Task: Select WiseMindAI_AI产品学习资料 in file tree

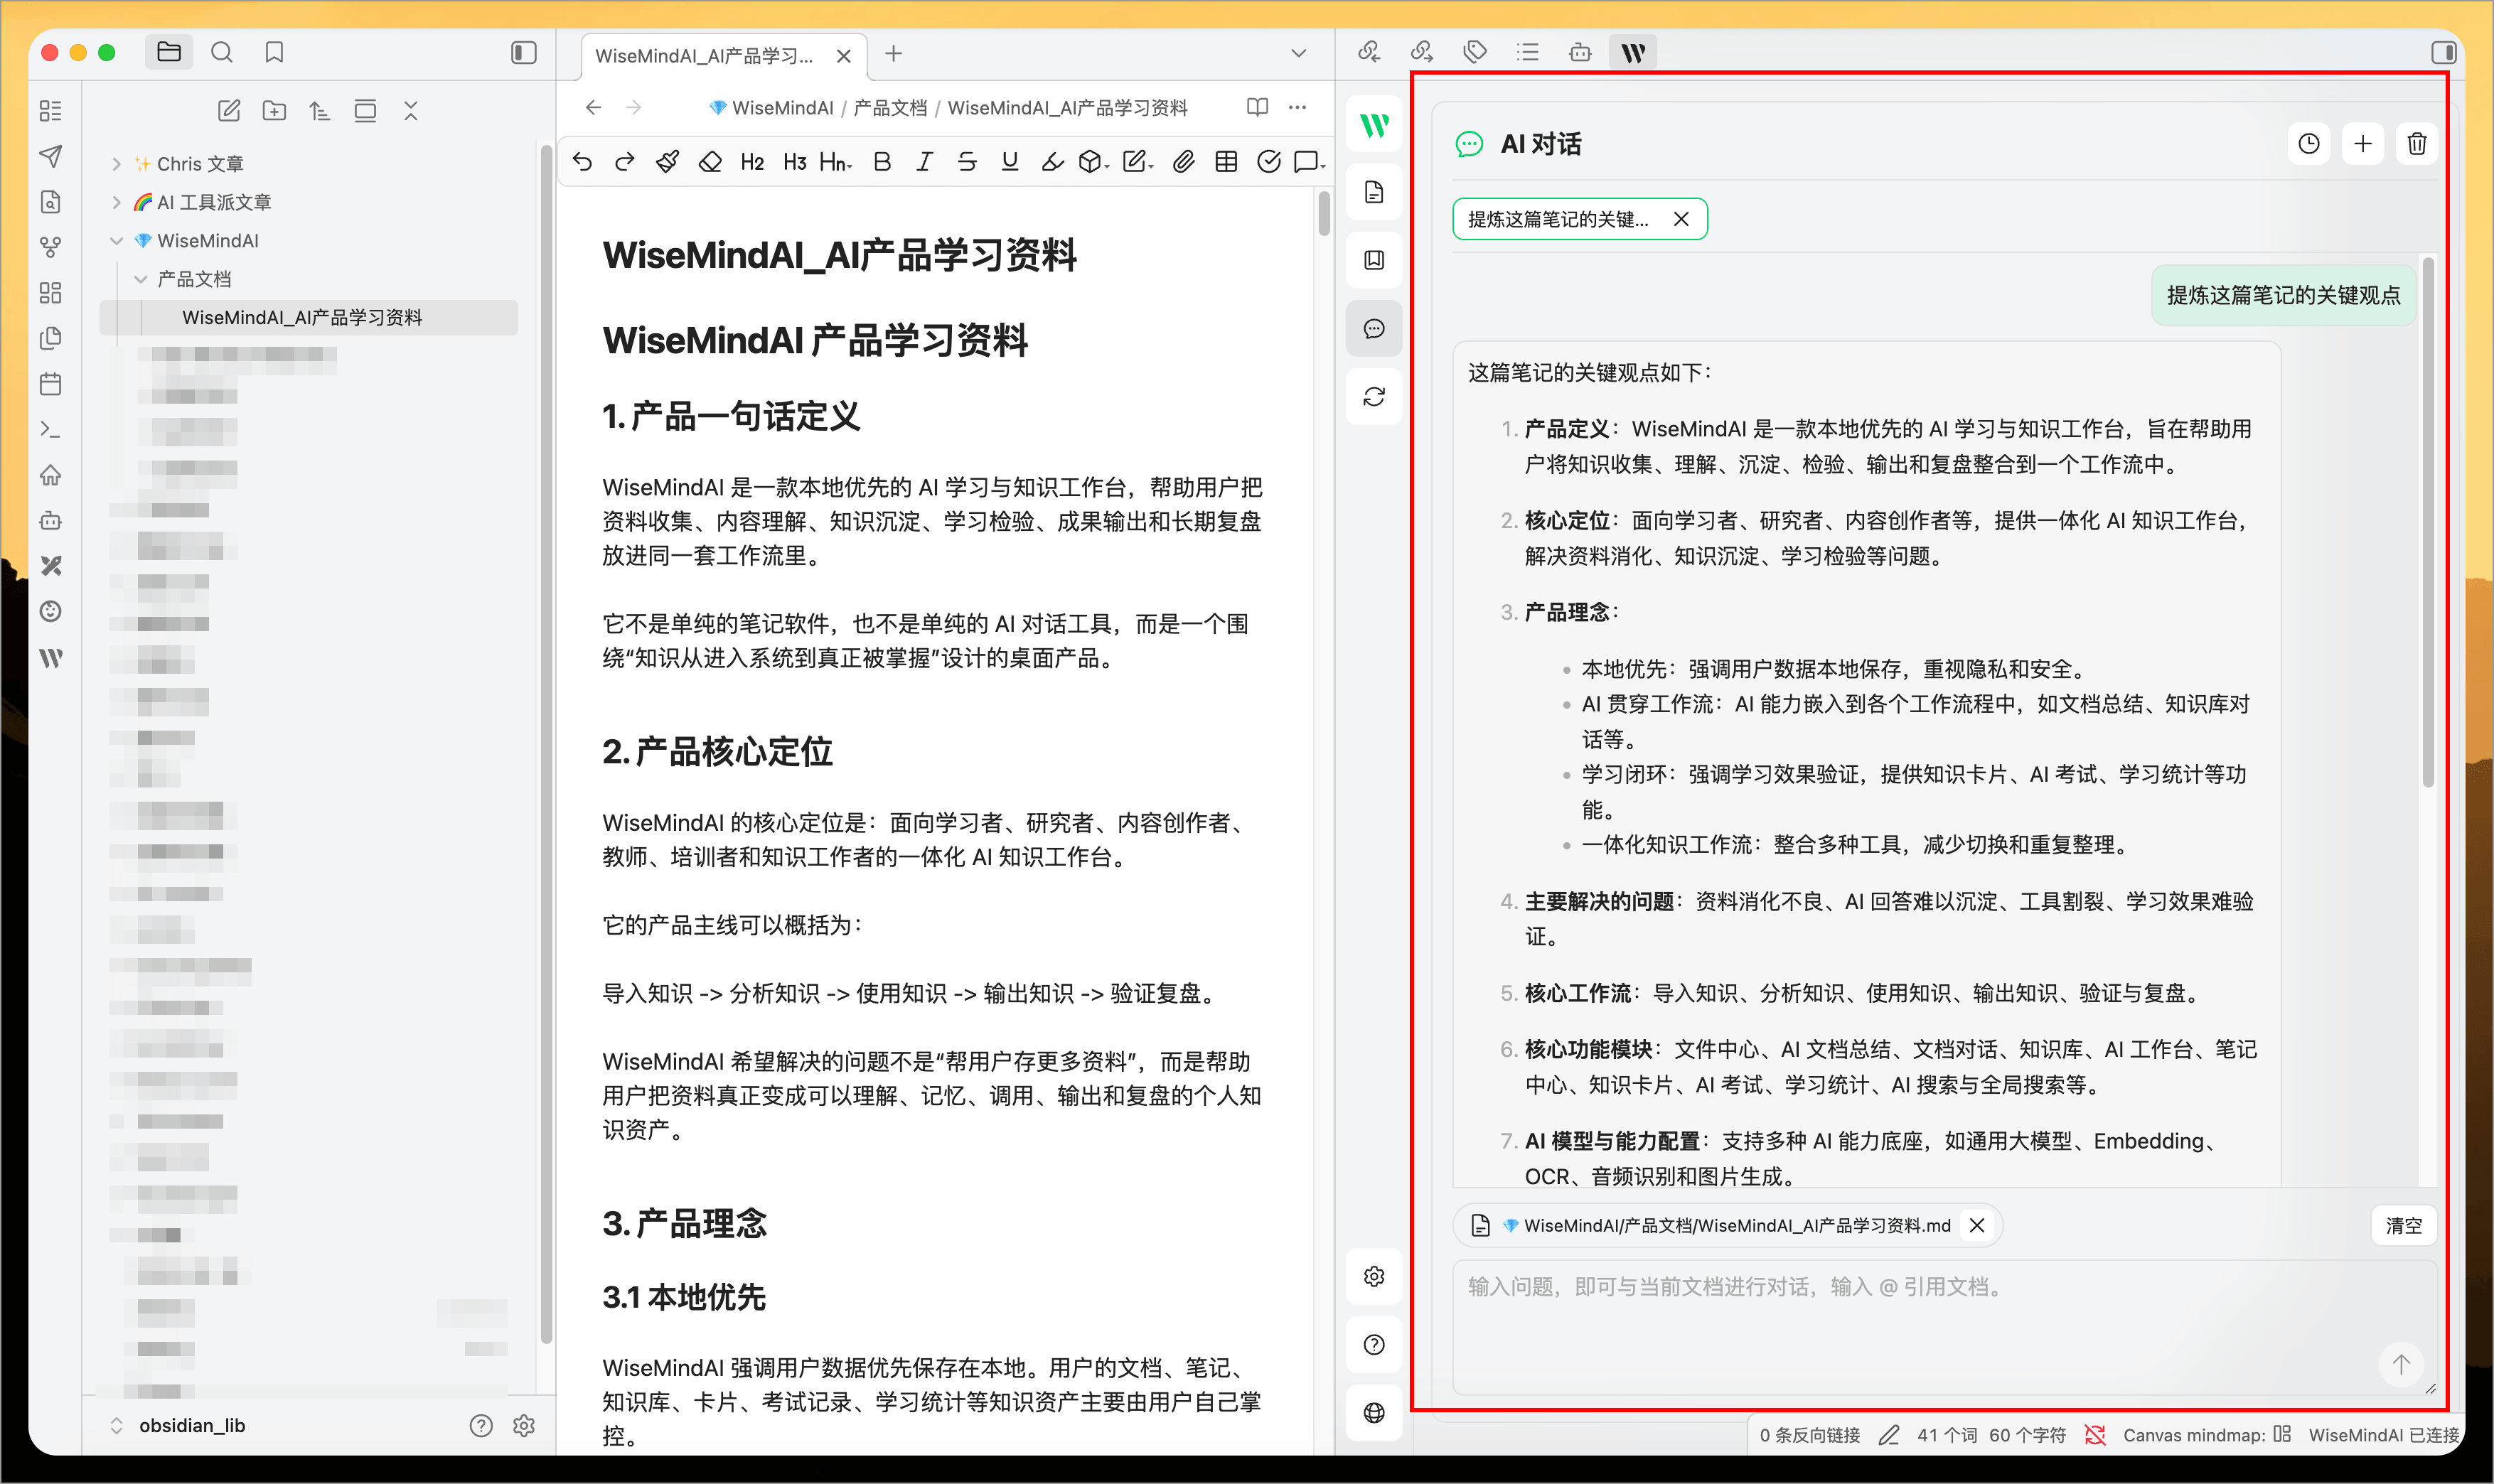Action: (310, 317)
